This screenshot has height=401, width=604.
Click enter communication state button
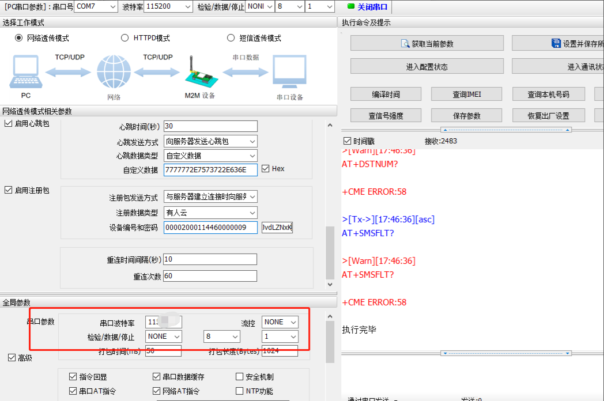click(558, 66)
